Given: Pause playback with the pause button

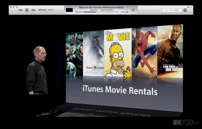Looking at the screenshot, I should pos(27,10).
